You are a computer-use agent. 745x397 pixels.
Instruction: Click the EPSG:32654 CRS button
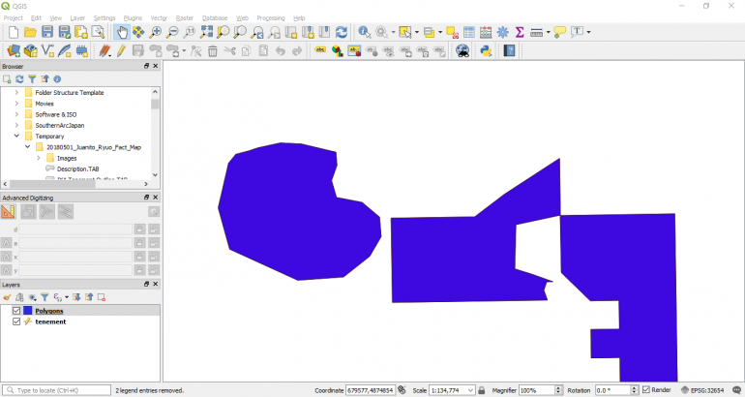pos(703,390)
